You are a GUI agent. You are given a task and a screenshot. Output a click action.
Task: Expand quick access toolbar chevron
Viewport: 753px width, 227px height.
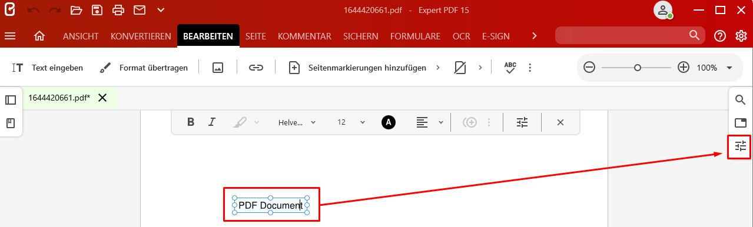(x=161, y=10)
